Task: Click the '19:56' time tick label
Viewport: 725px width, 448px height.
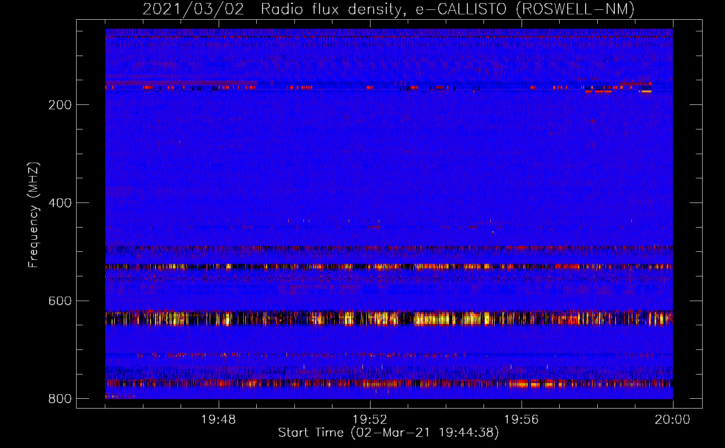Action: coord(522,420)
